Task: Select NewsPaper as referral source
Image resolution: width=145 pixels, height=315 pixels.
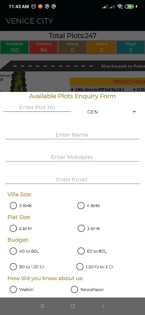Action: pos(88,289)
